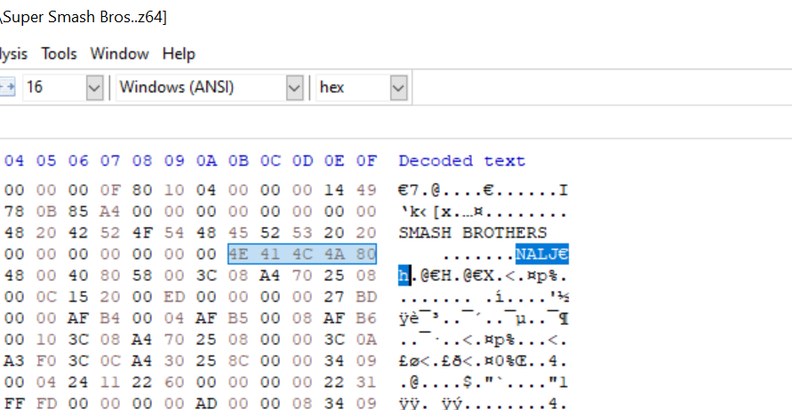Image resolution: width=792 pixels, height=410 pixels.
Task: Click the 0F column offset header
Action: [366, 161]
